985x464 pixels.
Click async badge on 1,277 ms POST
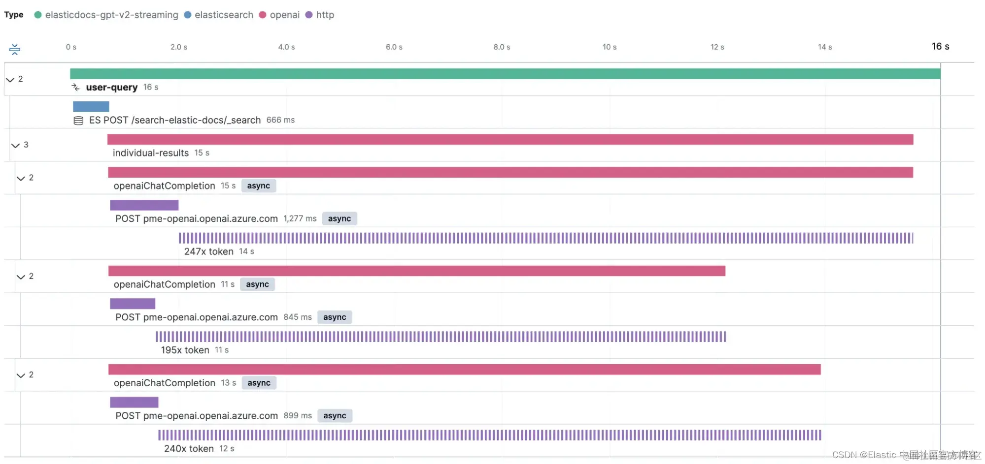340,218
